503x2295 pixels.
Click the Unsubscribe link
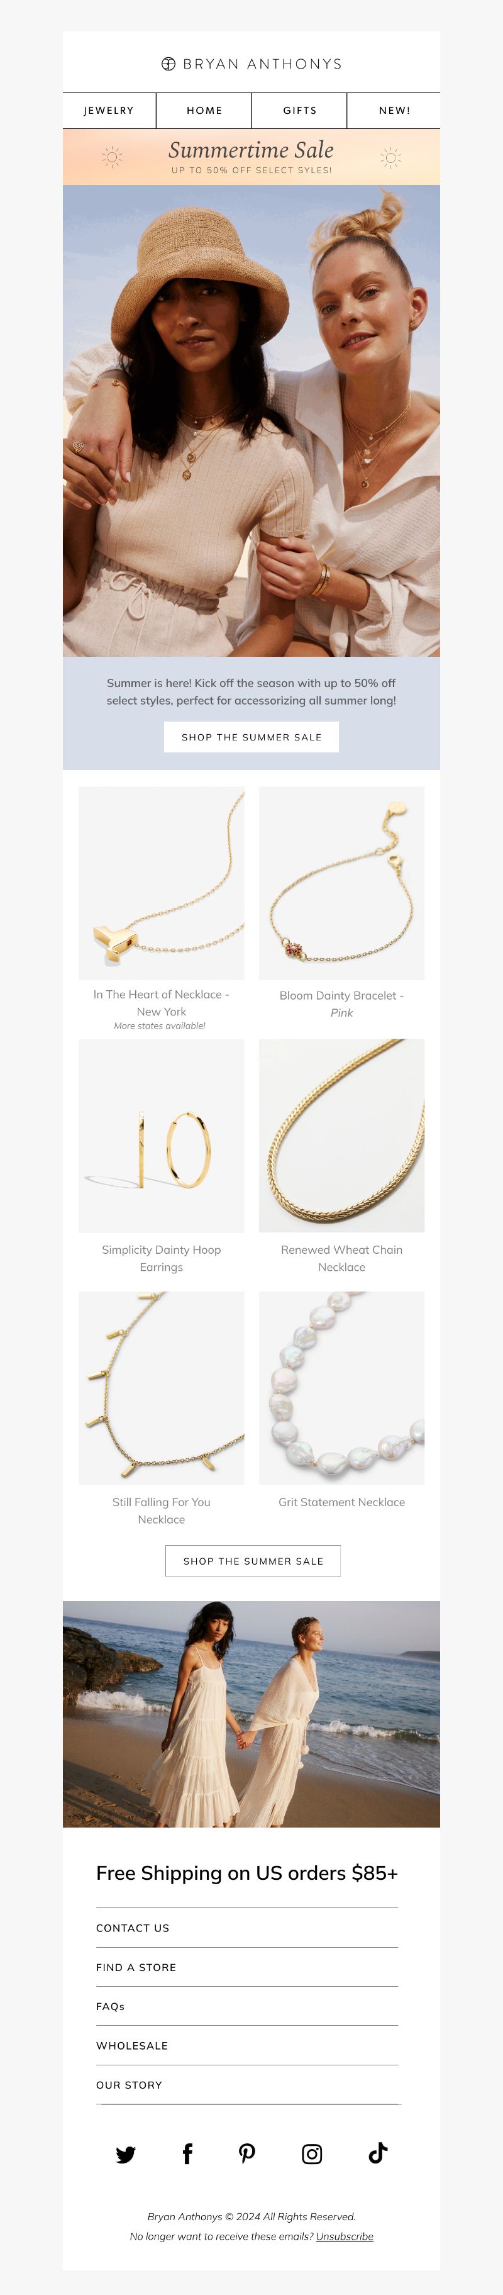pos(345,2236)
